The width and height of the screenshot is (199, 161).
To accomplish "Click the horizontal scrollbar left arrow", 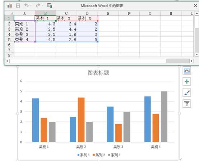I will tap(7, 61).
